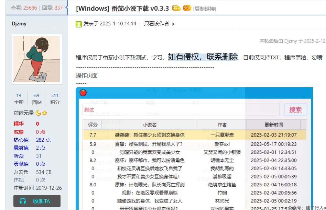Click the recommended badge icon beside title

176,8
